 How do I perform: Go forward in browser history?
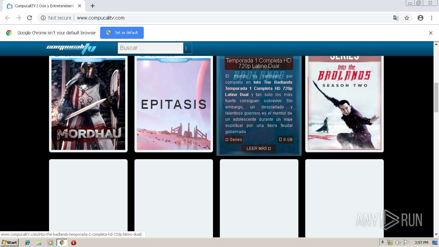click(19, 18)
